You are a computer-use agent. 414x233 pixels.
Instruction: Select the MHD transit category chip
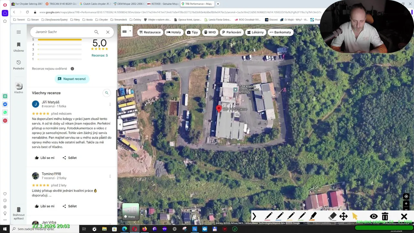[x=210, y=32]
